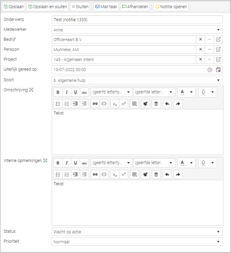Clear the Persoon field value
This screenshot has height=253, width=231.
click(x=200, y=50)
